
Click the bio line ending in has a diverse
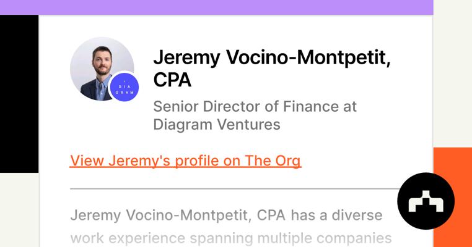click(226, 216)
